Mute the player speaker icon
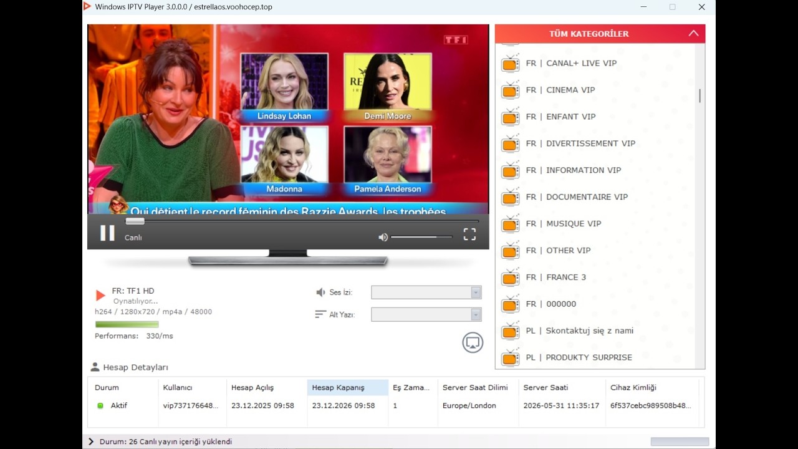The image size is (798, 449). point(383,237)
